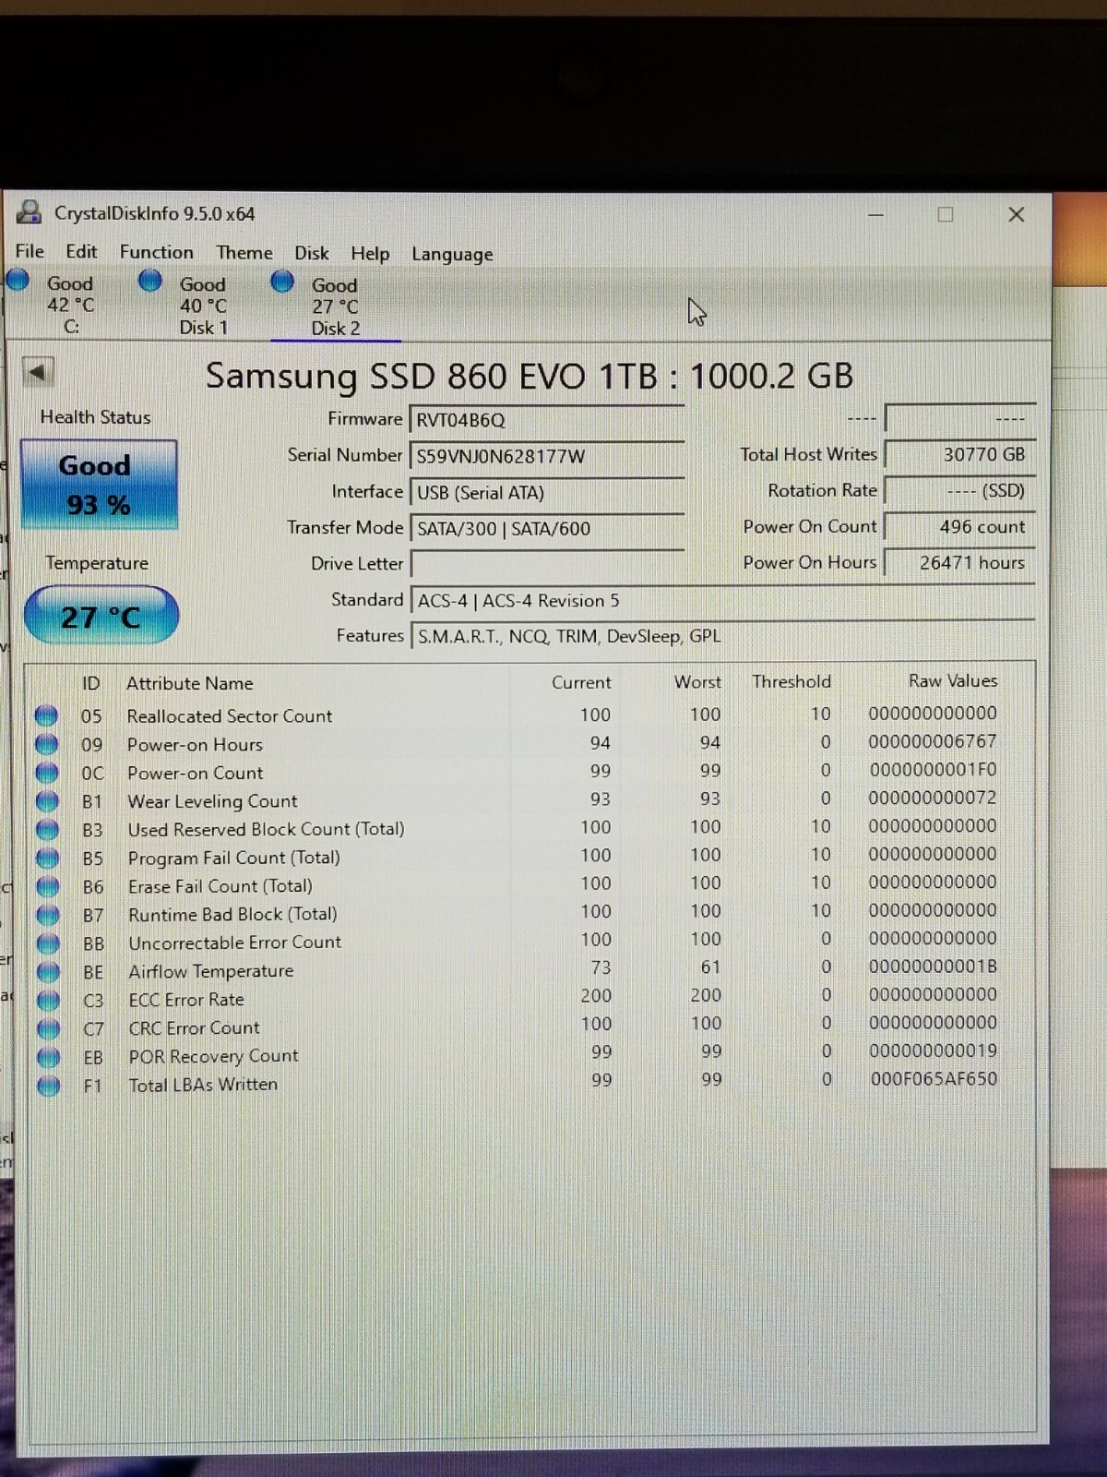Click the Firmware field RVT04B6Q
Image resolution: width=1107 pixels, height=1477 pixels.
547,420
